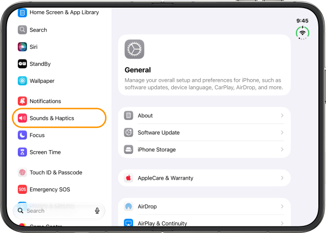Open Software Update label
The width and height of the screenshot is (326, 233).
click(158, 132)
